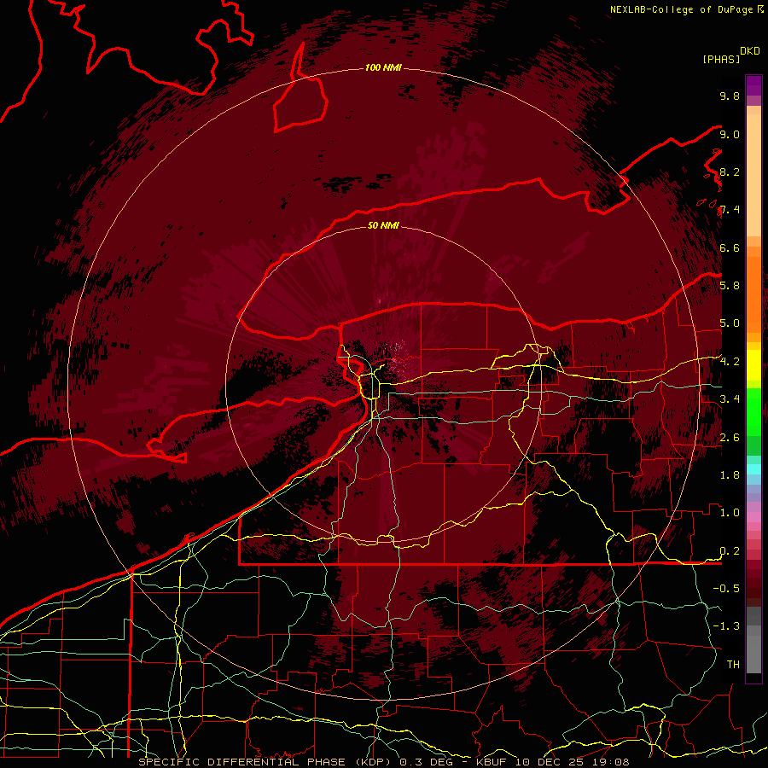Click the TH legend label
Image resolution: width=768 pixels, height=768 pixels.
coord(733,664)
